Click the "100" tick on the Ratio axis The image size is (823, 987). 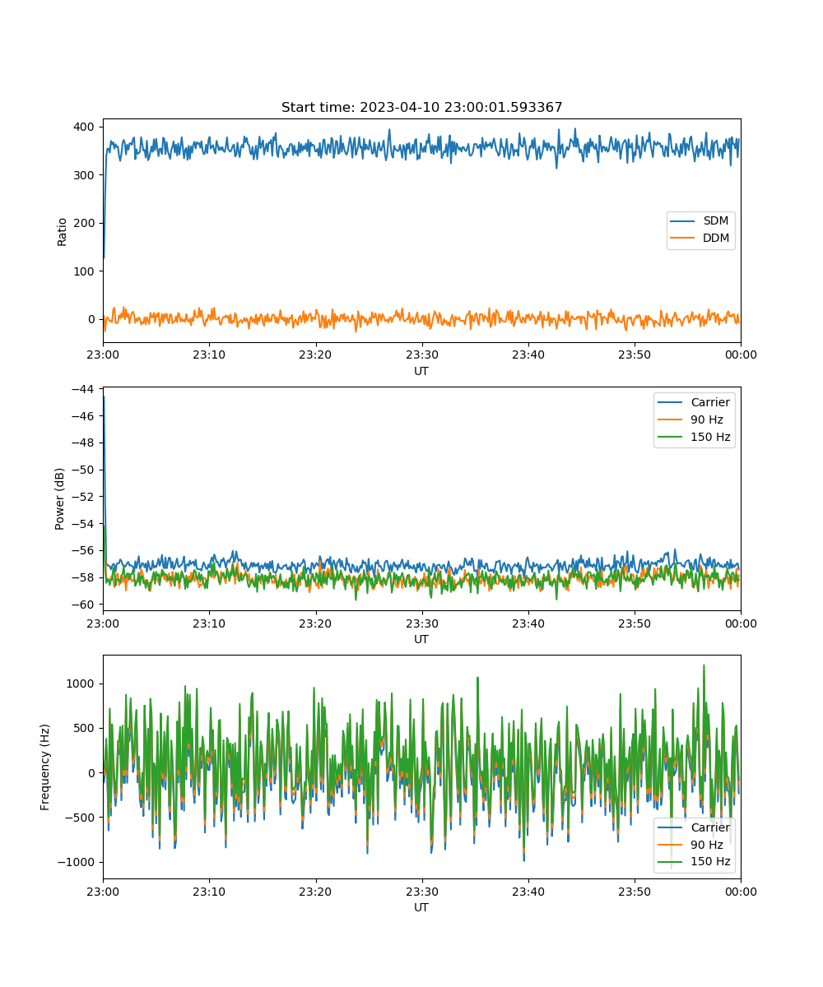(86, 271)
